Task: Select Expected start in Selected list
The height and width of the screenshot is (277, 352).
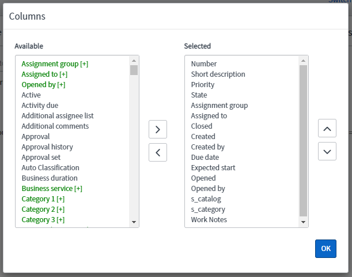Action: click(213, 167)
